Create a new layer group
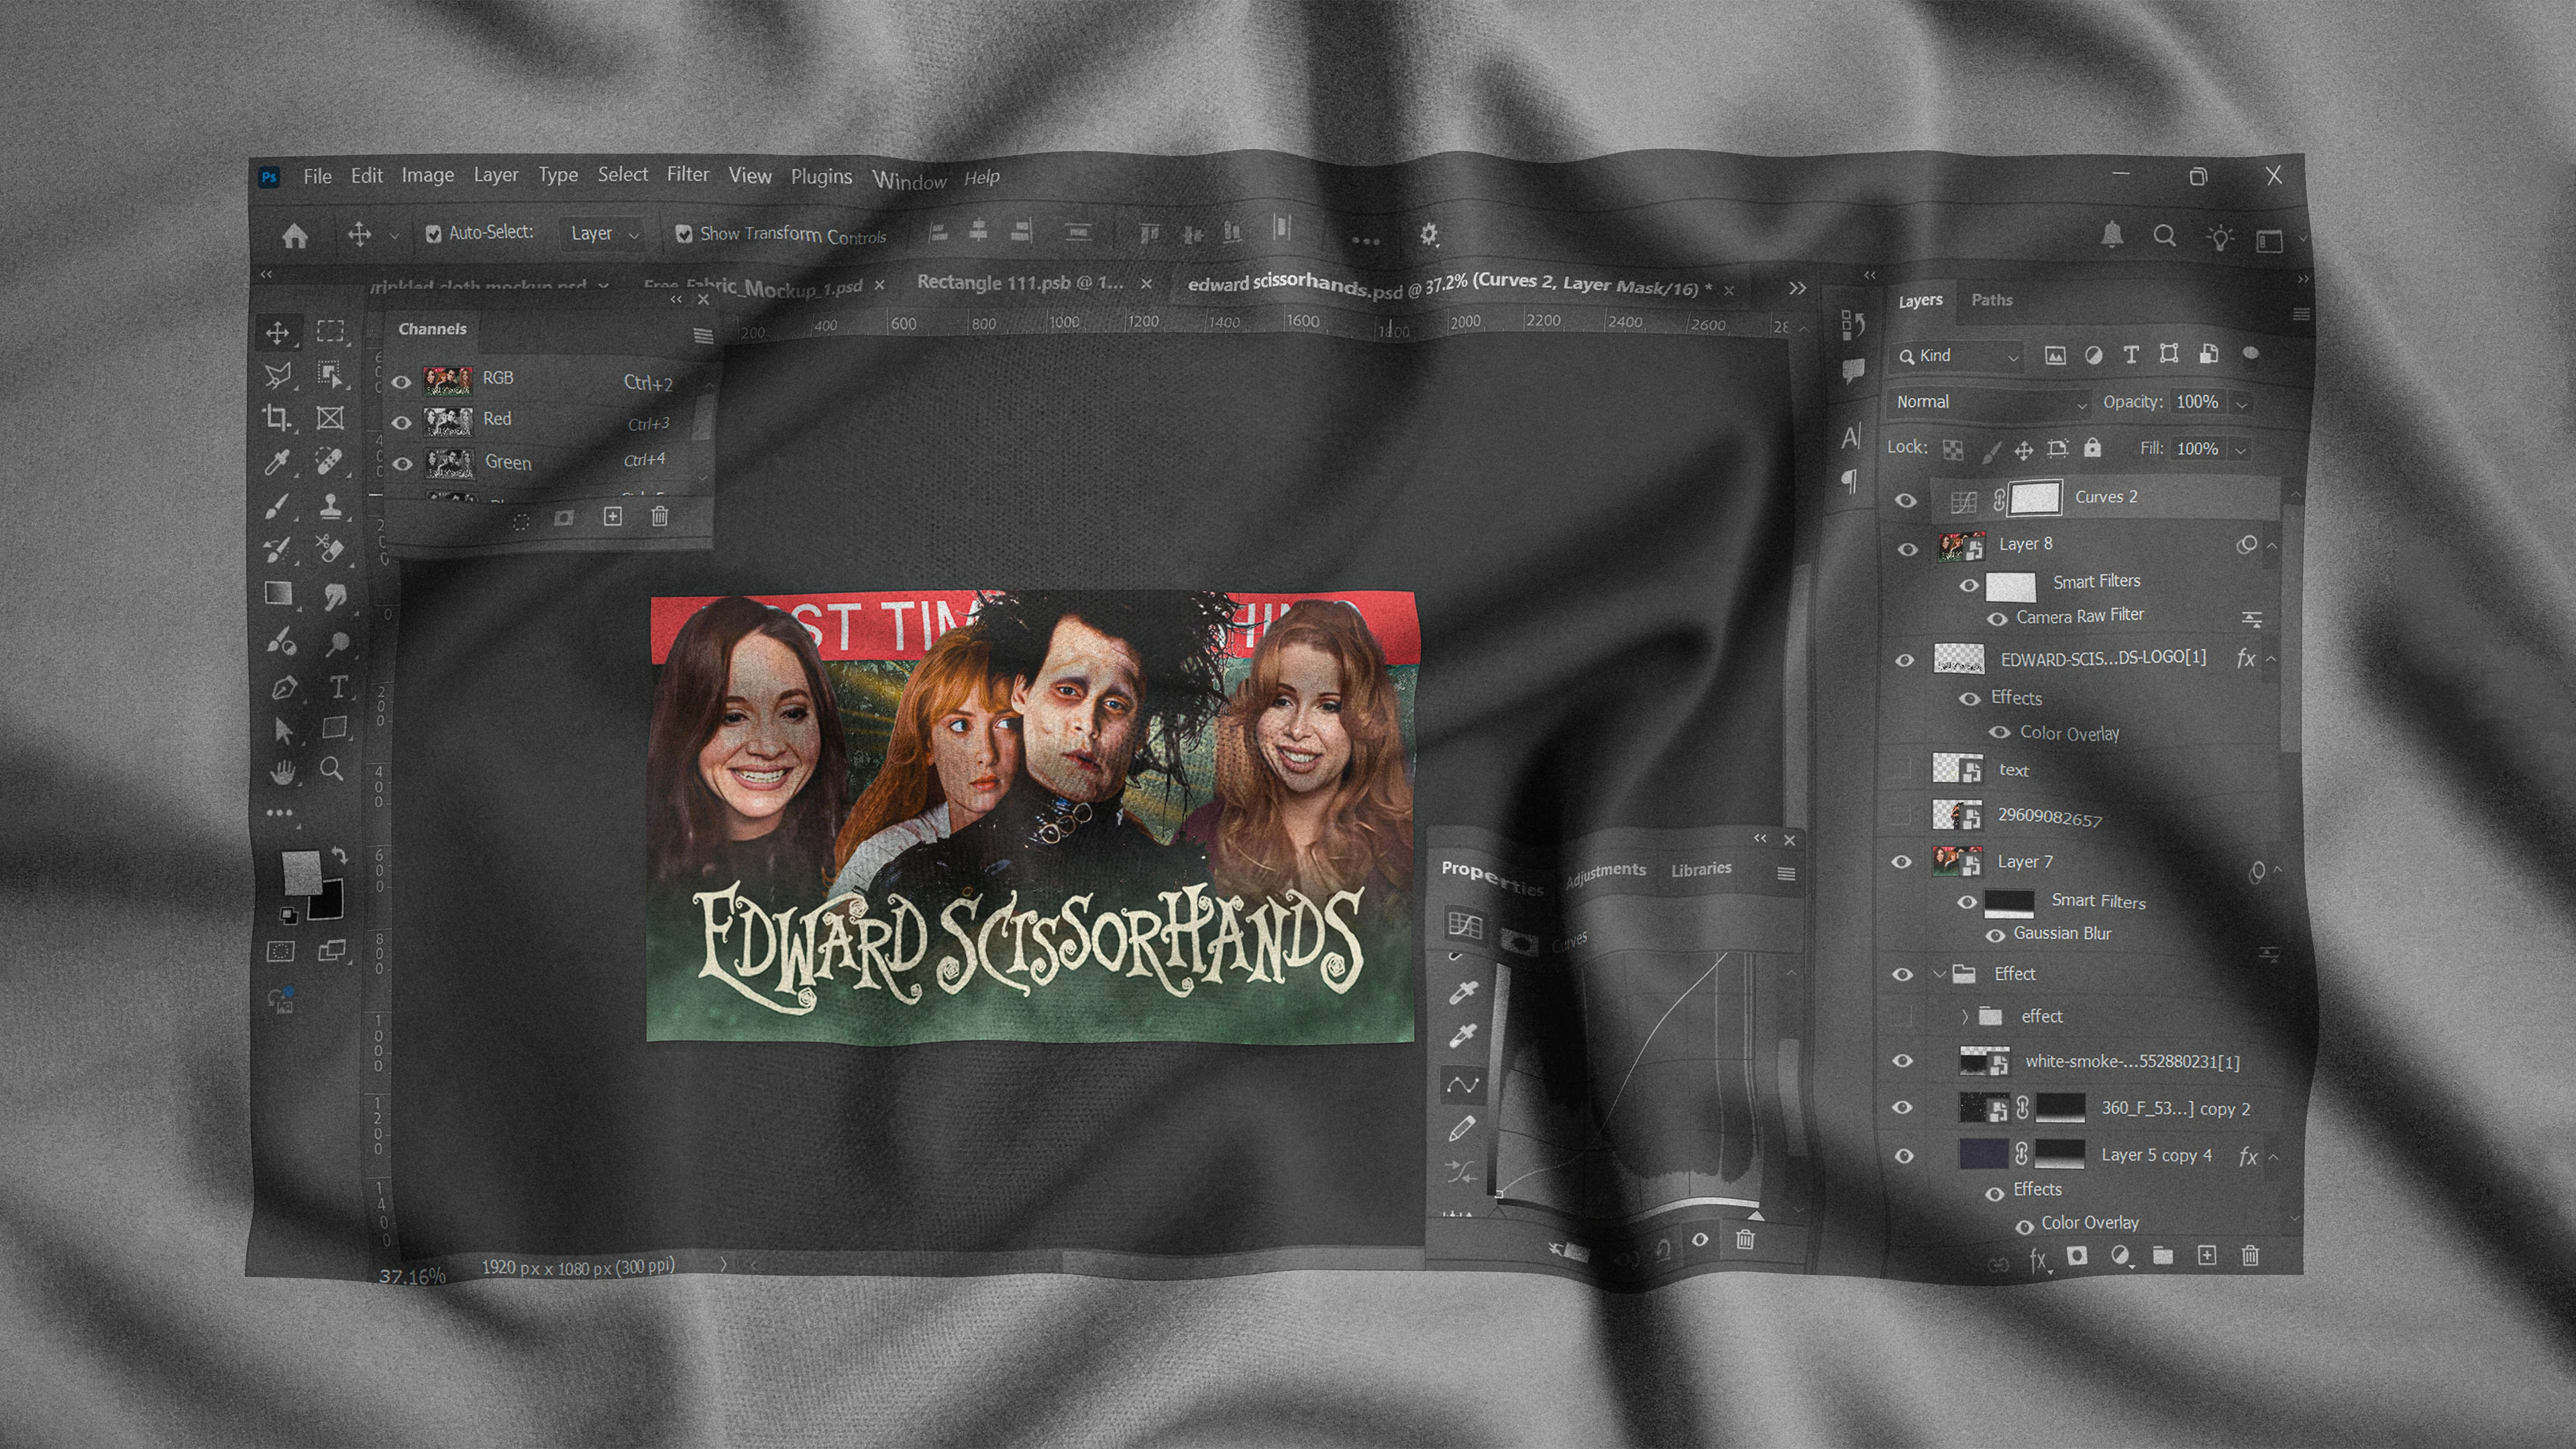 coord(2162,1255)
